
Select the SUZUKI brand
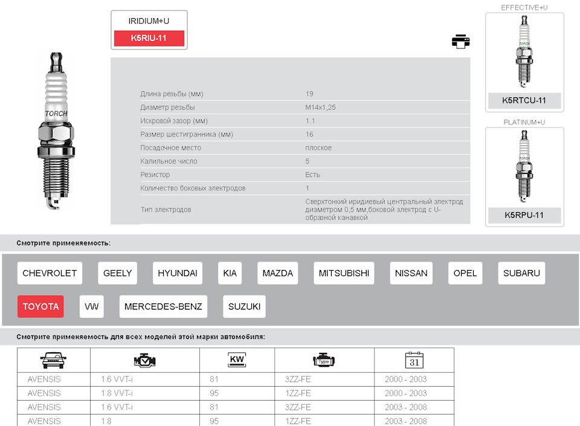244,306
